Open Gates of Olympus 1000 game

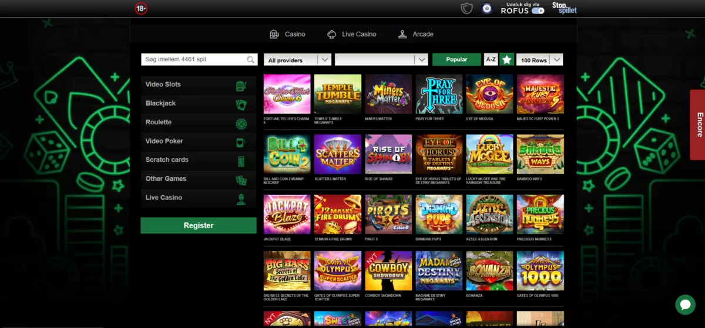click(x=540, y=271)
